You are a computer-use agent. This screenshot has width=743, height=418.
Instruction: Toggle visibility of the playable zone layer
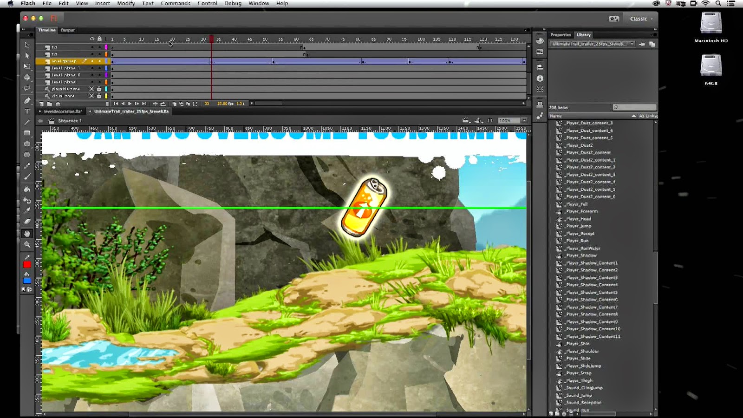[91, 89]
